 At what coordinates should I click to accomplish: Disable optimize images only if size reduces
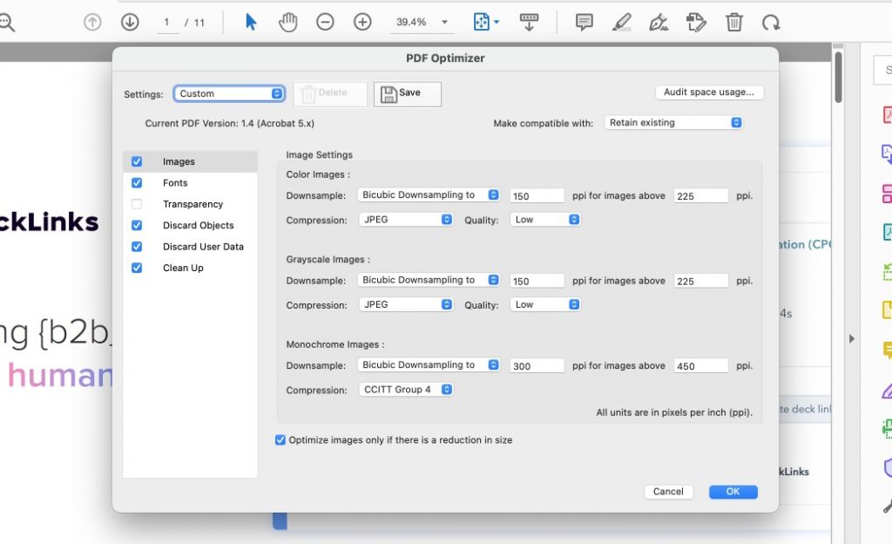click(280, 440)
